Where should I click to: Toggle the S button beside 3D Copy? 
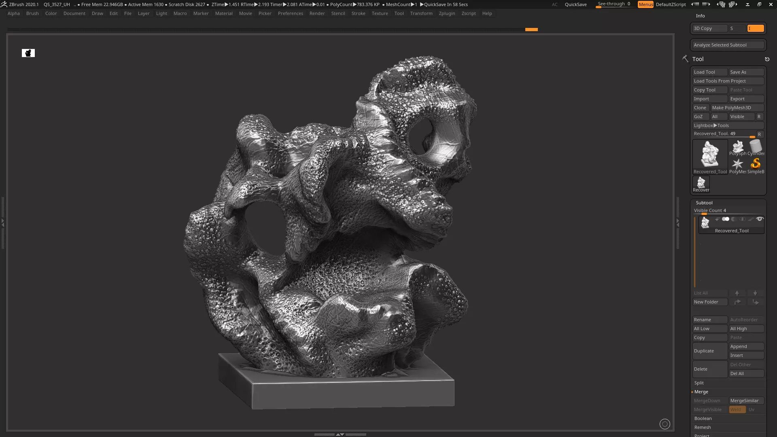coord(737,28)
